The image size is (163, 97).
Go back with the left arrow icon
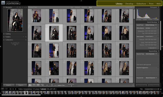tap(13, 89)
